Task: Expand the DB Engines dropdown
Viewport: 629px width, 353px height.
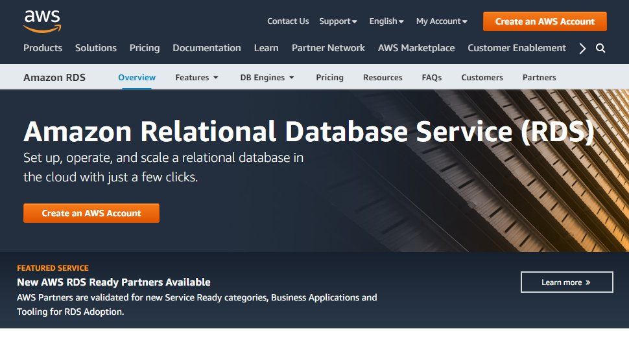Action: [267, 78]
